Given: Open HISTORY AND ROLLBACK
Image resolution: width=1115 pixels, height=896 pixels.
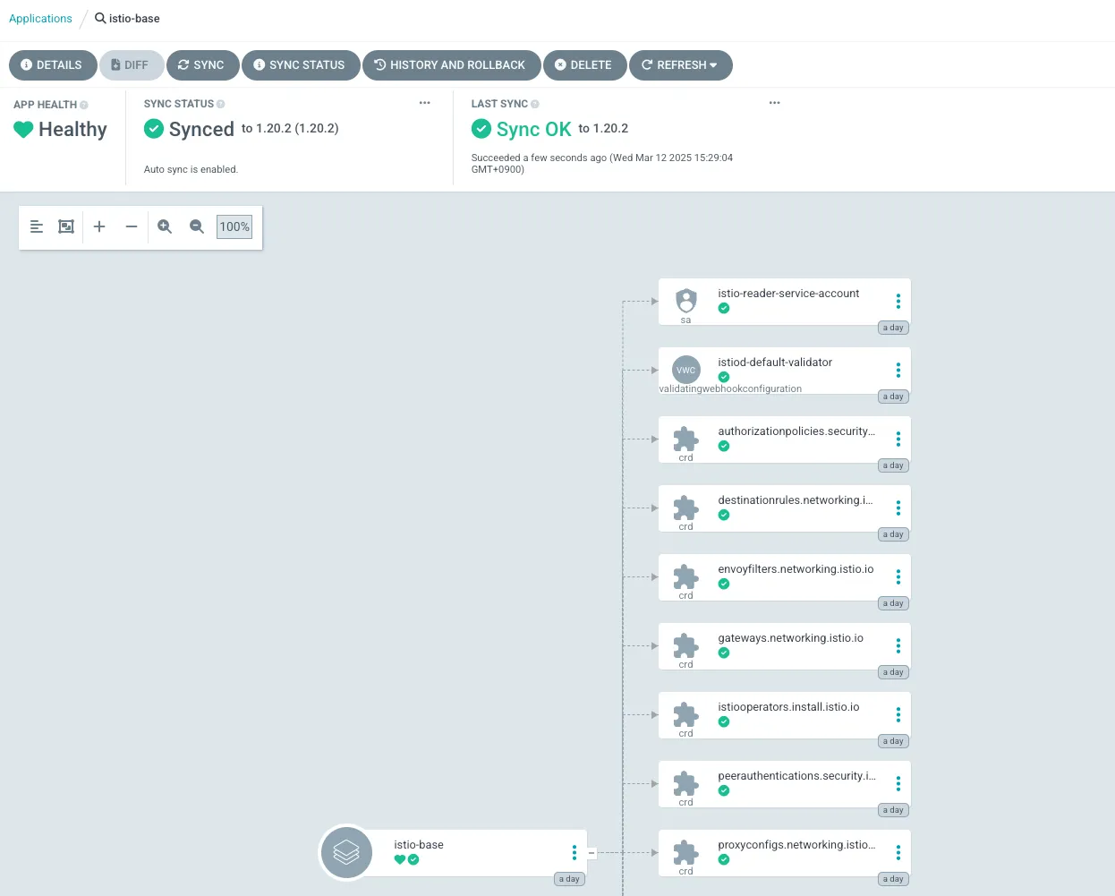Looking at the screenshot, I should [451, 65].
